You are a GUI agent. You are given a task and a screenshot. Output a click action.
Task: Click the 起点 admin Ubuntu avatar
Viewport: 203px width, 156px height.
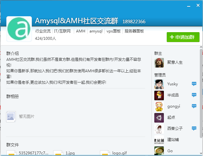click(159, 117)
